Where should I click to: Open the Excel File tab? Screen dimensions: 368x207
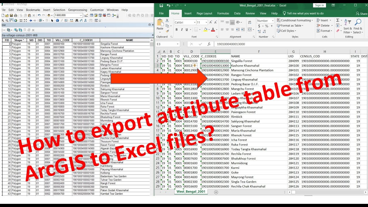click(x=161, y=13)
